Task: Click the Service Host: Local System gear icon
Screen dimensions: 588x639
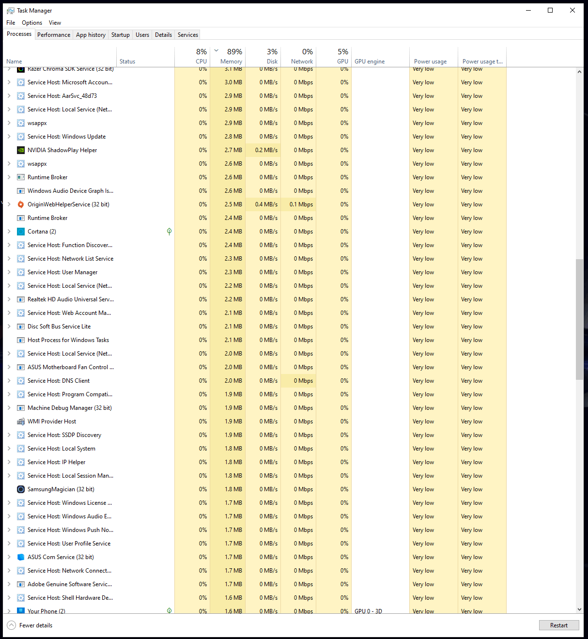Action: click(x=21, y=449)
